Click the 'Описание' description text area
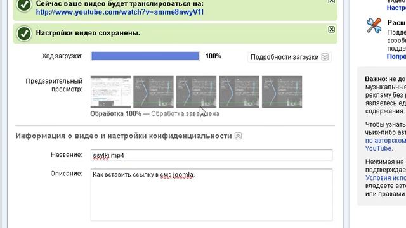 click(211, 195)
